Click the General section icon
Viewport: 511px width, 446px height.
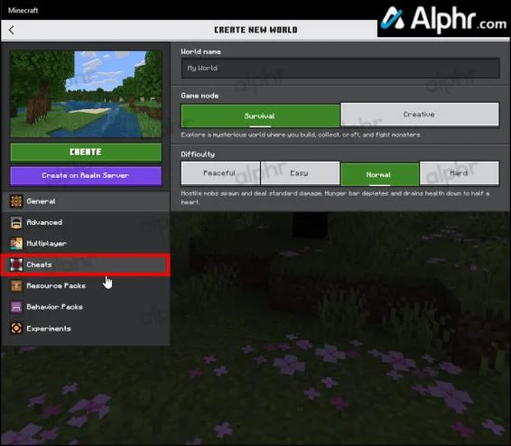pos(16,201)
